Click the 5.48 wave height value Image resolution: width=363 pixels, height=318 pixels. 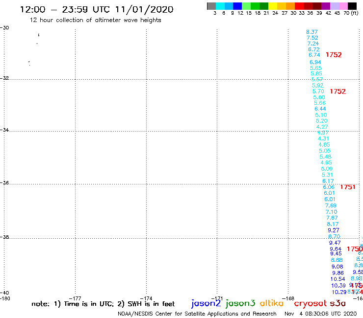pos(325,157)
